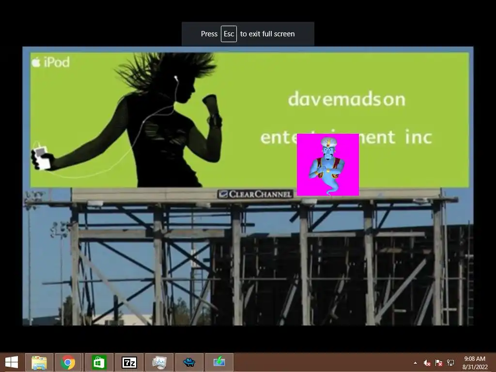Click the blue genie character image

pos(328,165)
